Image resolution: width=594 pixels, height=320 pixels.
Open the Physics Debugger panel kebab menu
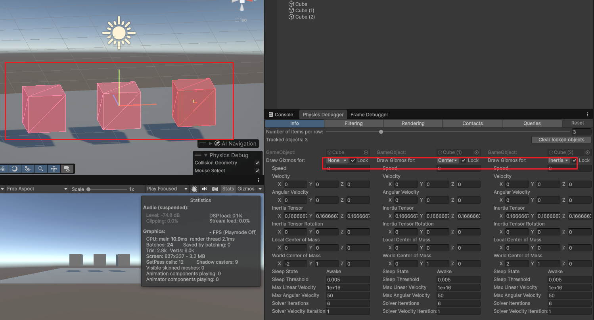point(588,115)
